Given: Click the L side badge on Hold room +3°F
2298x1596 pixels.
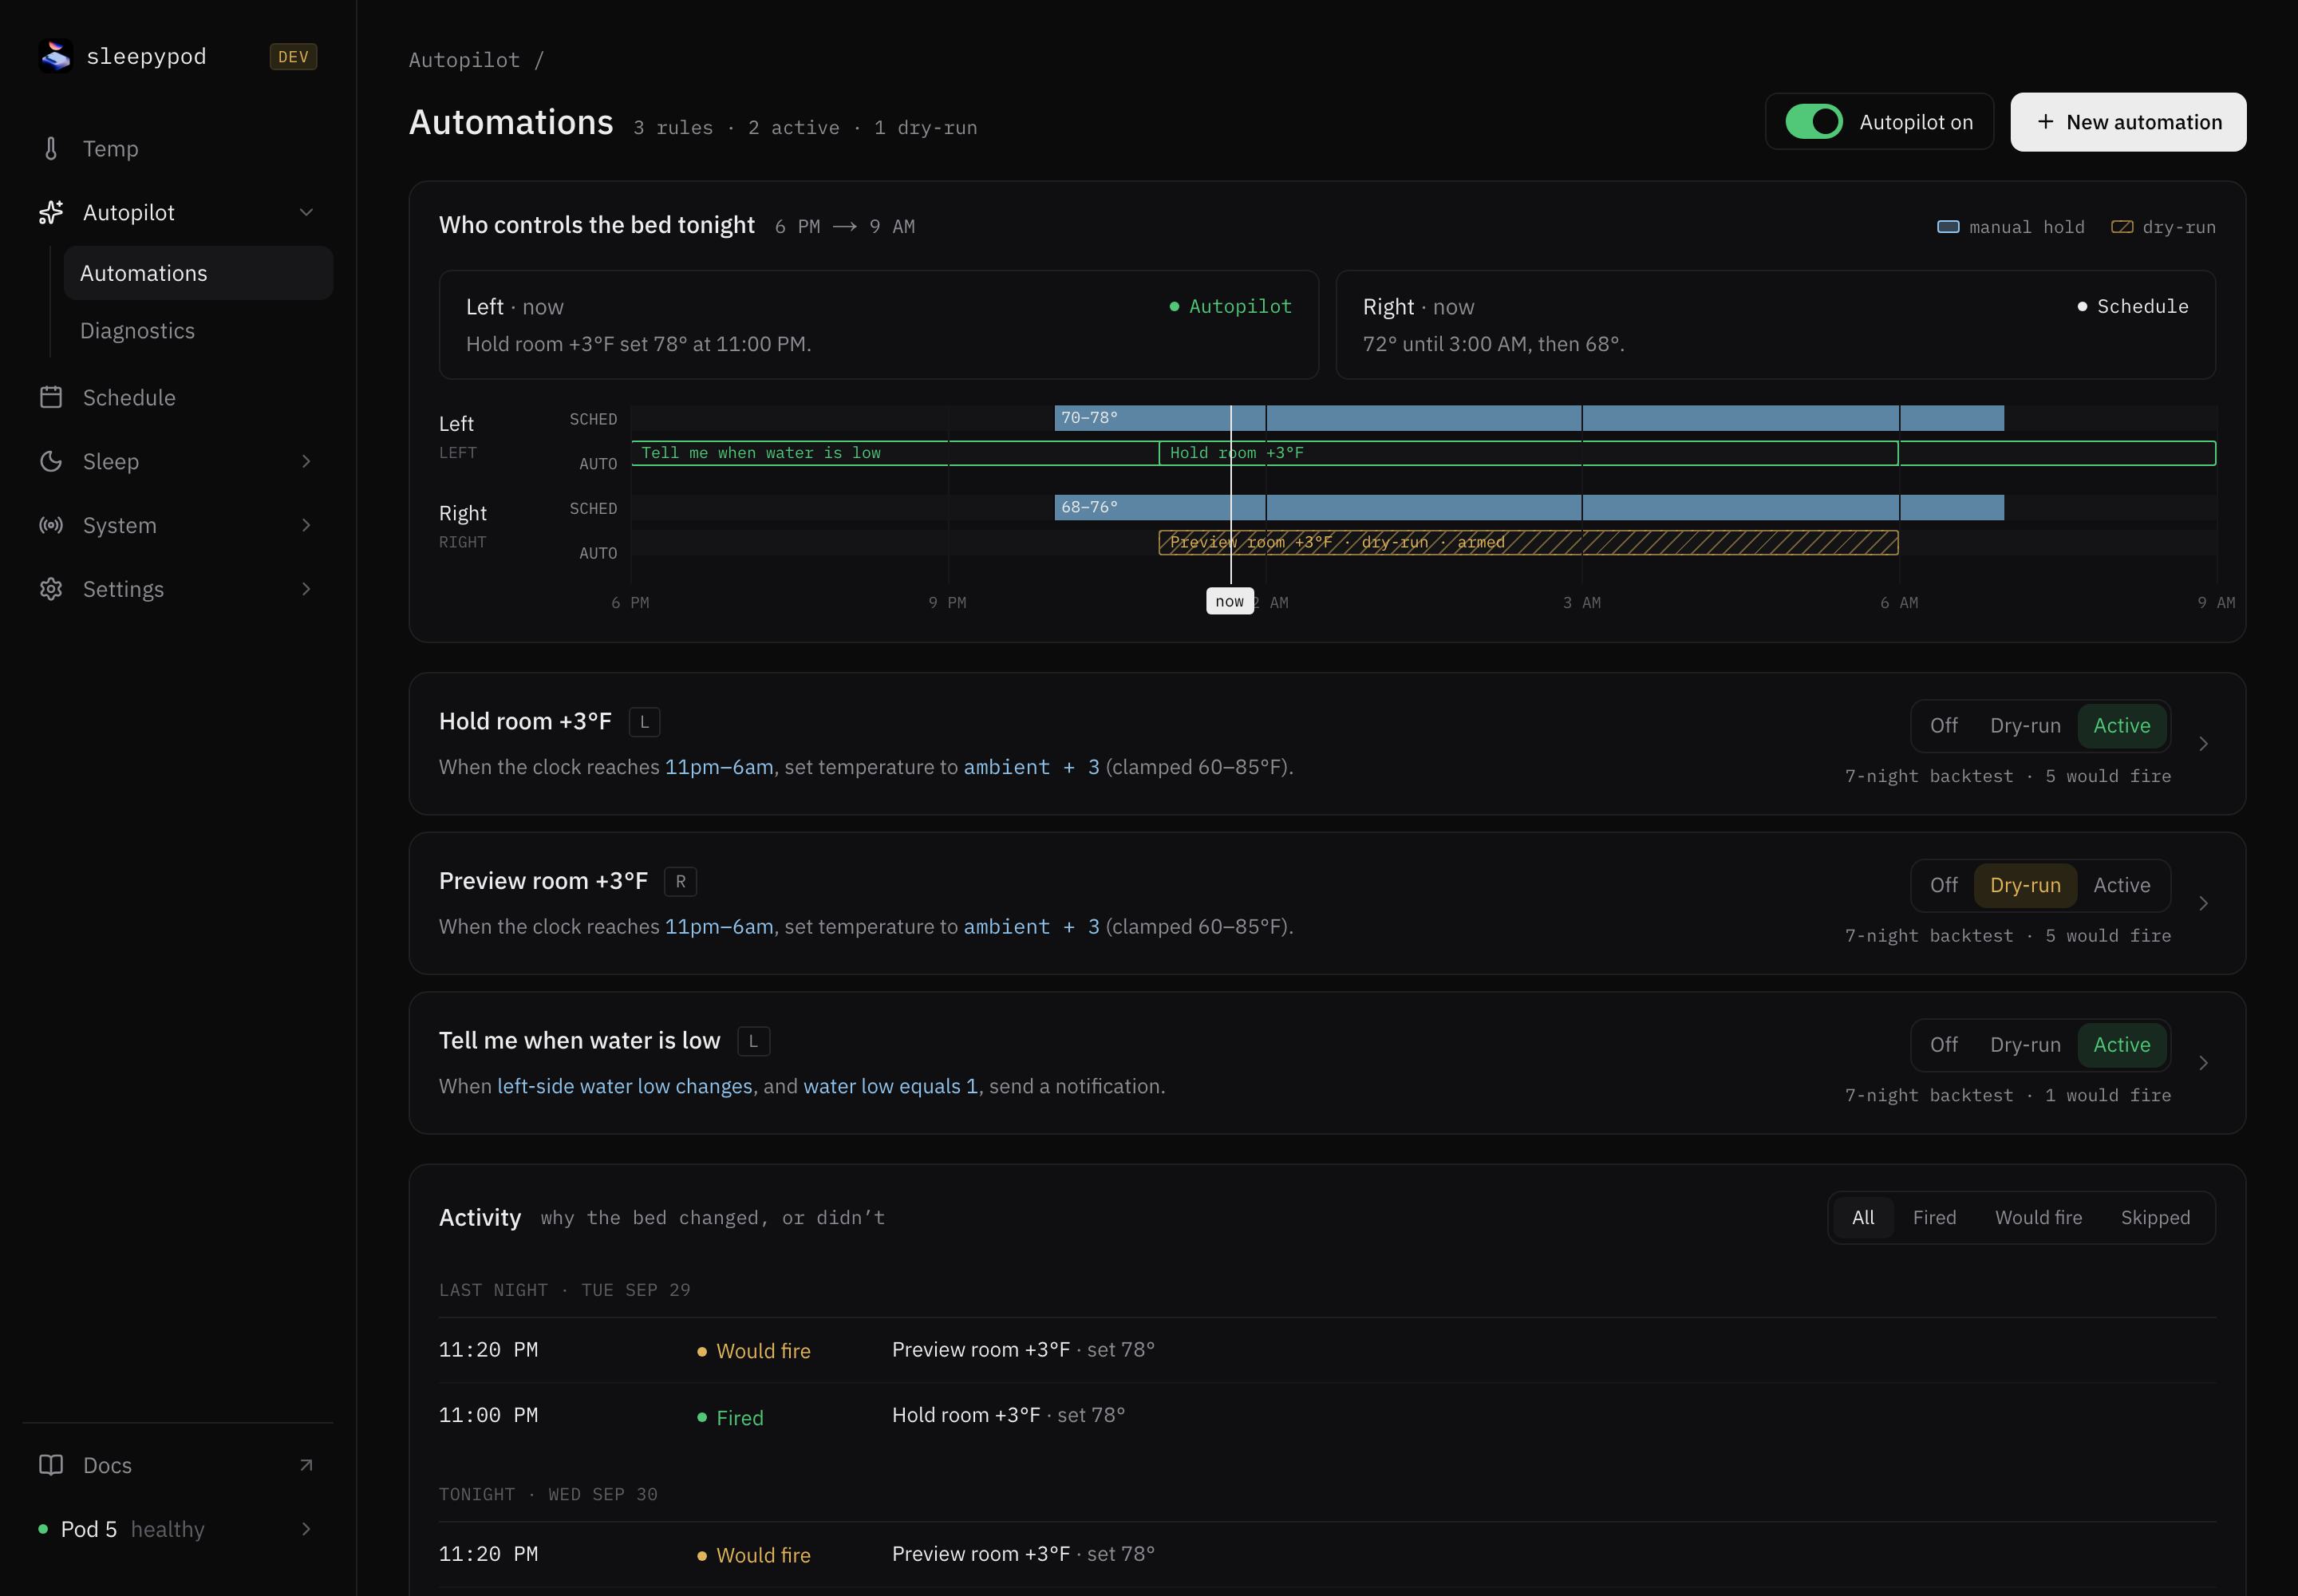Looking at the screenshot, I should [644, 722].
